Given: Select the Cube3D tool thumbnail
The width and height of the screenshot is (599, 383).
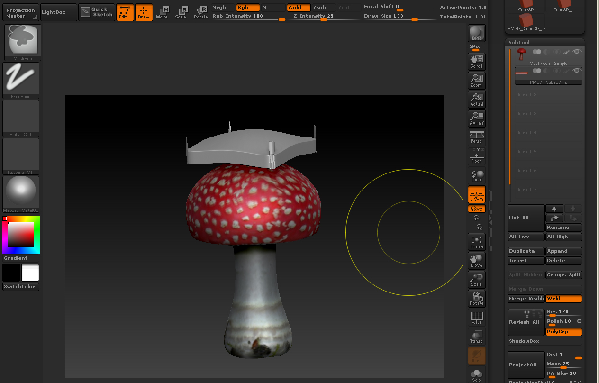Looking at the screenshot, I should pyautogui.click(x=526, y=7).
